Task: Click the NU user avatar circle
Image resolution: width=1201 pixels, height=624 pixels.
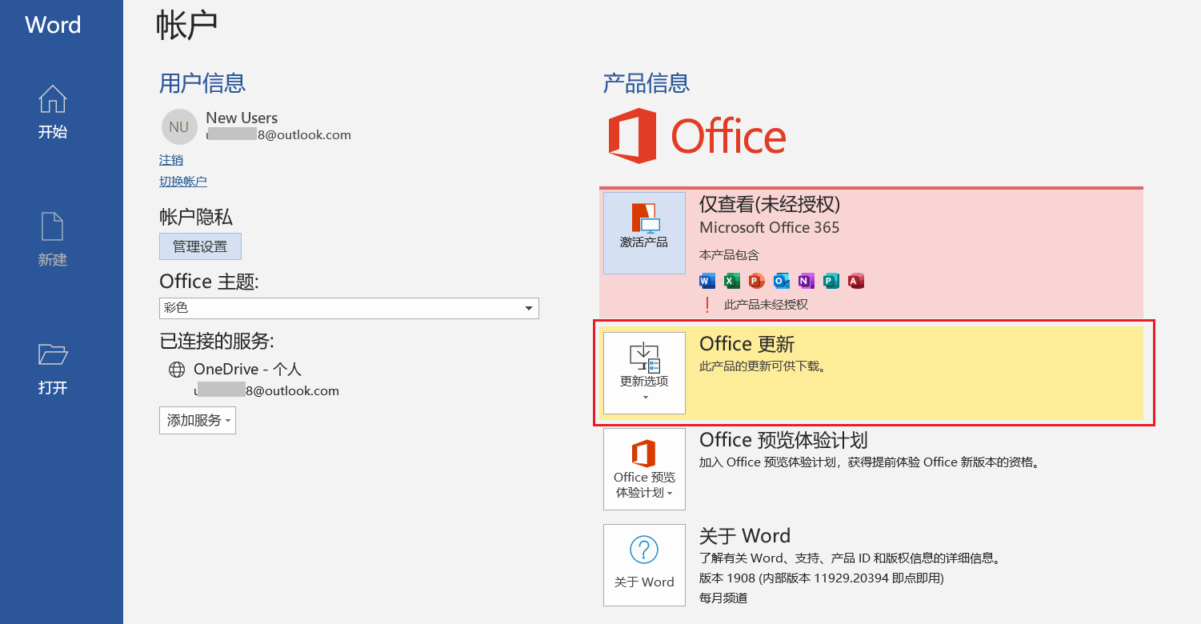Action: pos(179,126)
